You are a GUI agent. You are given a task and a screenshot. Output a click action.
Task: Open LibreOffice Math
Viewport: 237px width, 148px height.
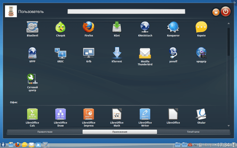(x=117, y=117)
